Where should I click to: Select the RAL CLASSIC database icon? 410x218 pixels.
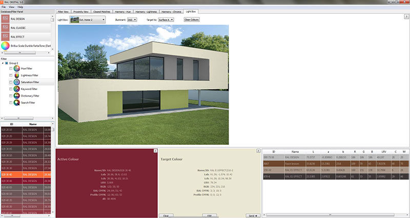coord(5,28)
